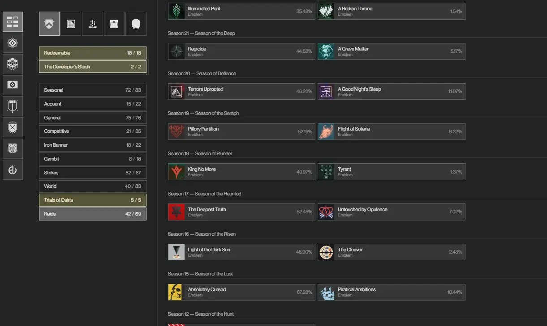Viewport: 547px width, 326px height.
Task: Click the Season 19 — Season of the Seraph heading
Action: [203, 113]
